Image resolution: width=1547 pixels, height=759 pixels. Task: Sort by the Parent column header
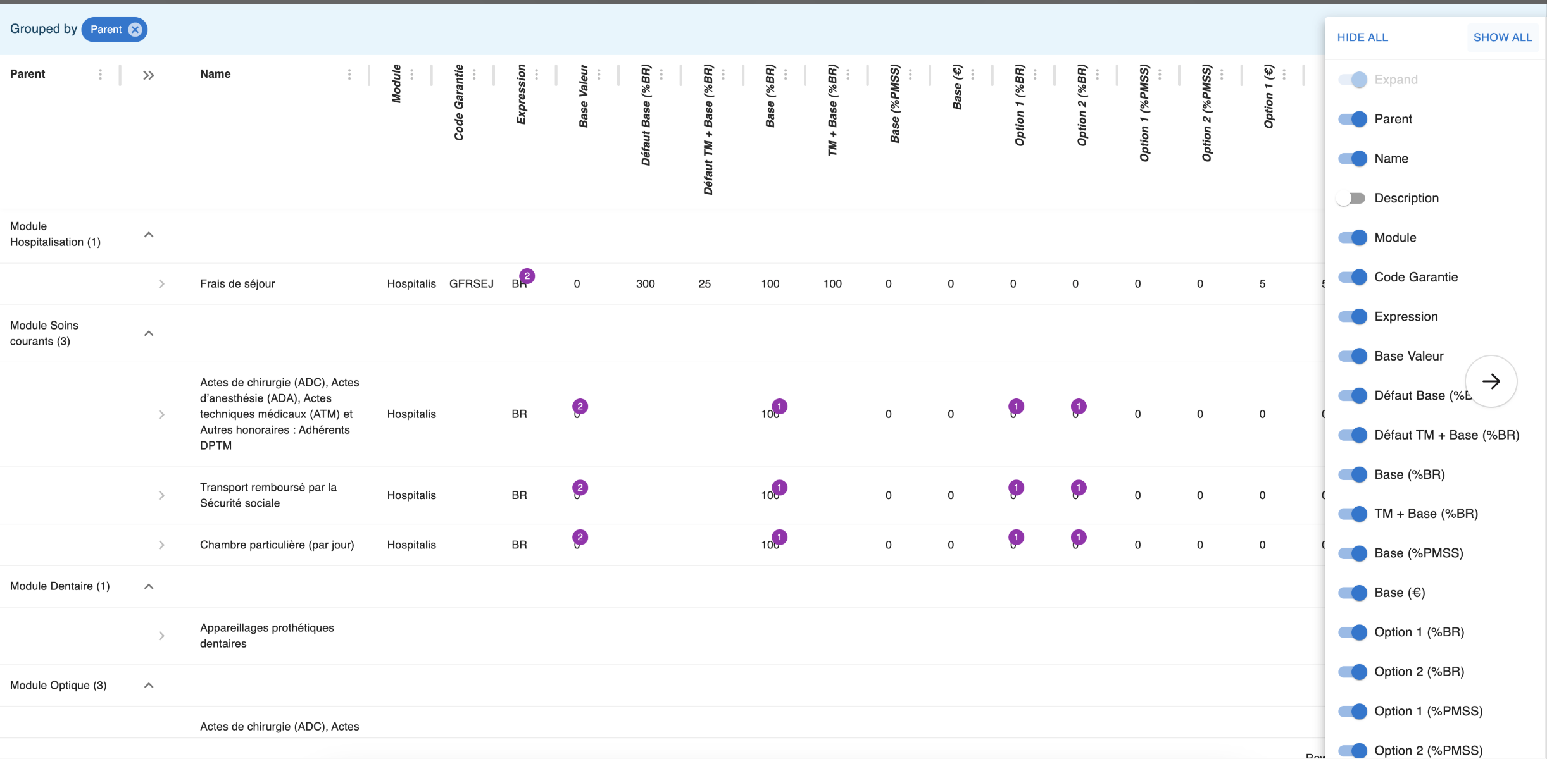28,74
